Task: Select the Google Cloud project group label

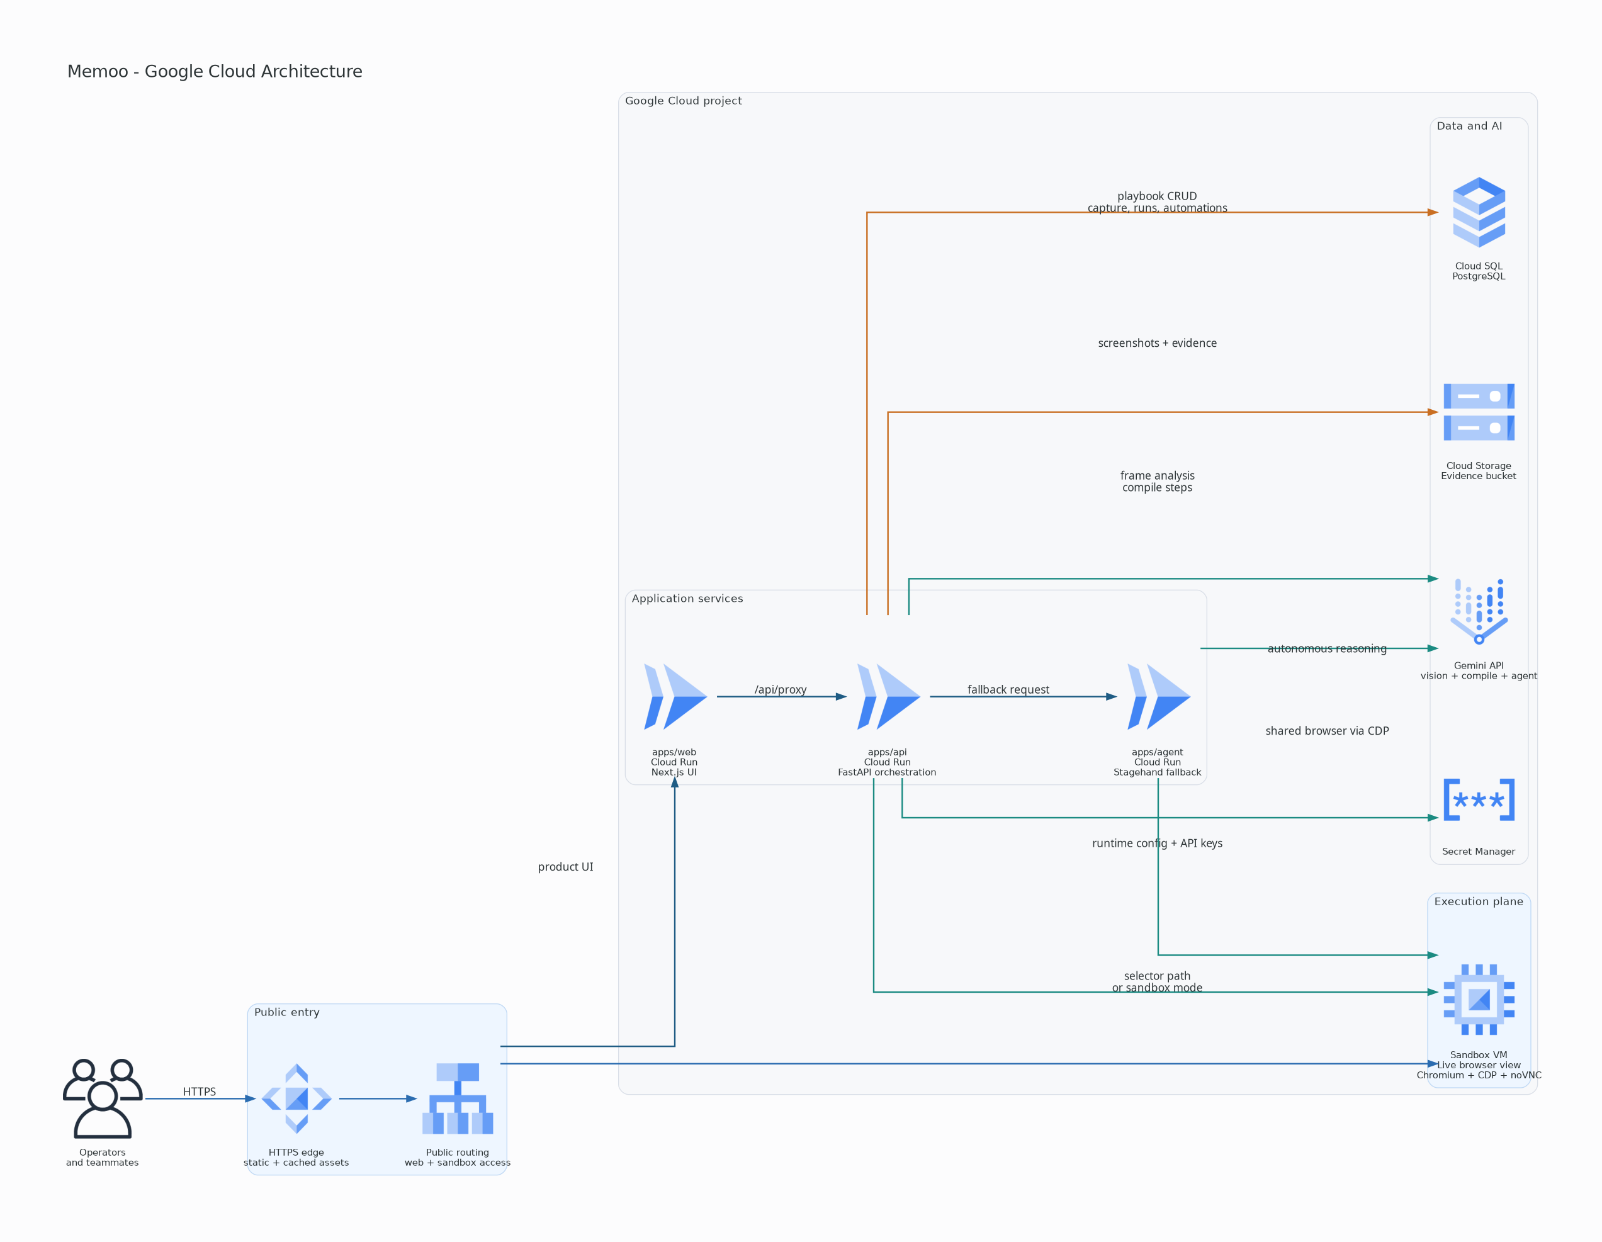Action: (683, 101)
